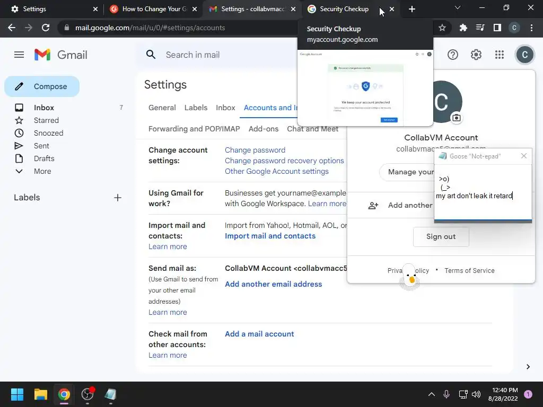Open Chrome profile C icon
543x407 pixels.
click(x=514, y=28)
